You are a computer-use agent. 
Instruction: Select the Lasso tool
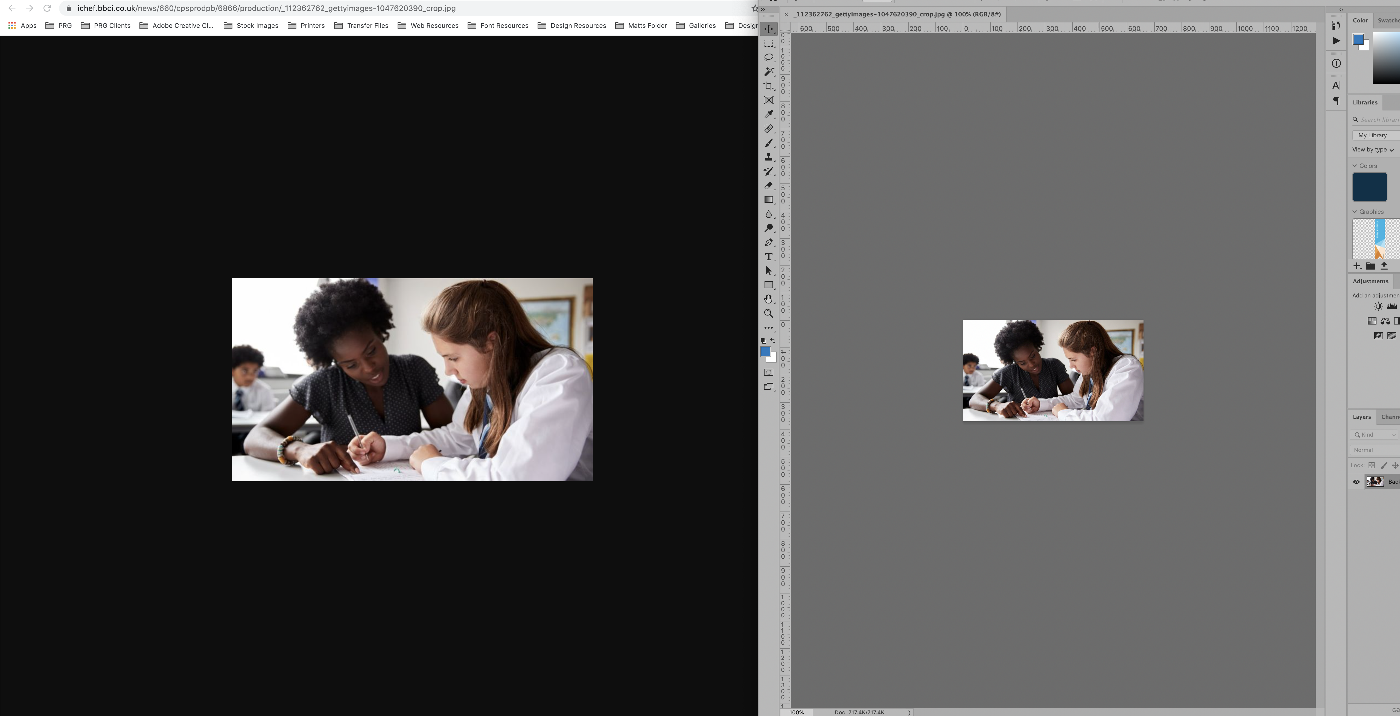[x=768, y=58]
